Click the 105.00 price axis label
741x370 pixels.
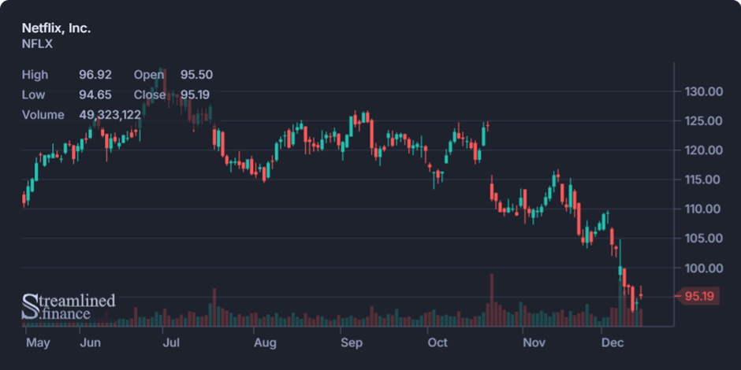click(x=704, y=239)
